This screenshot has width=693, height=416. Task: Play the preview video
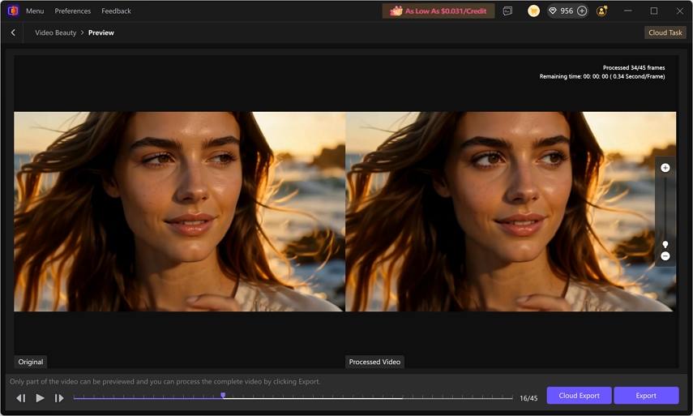(40, 398)
